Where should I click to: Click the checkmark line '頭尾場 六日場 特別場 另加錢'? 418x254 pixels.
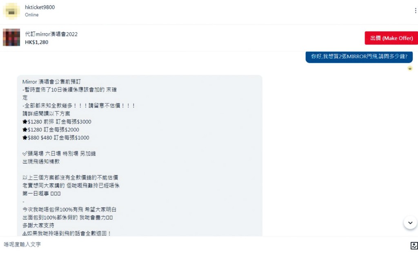point(59,154)
